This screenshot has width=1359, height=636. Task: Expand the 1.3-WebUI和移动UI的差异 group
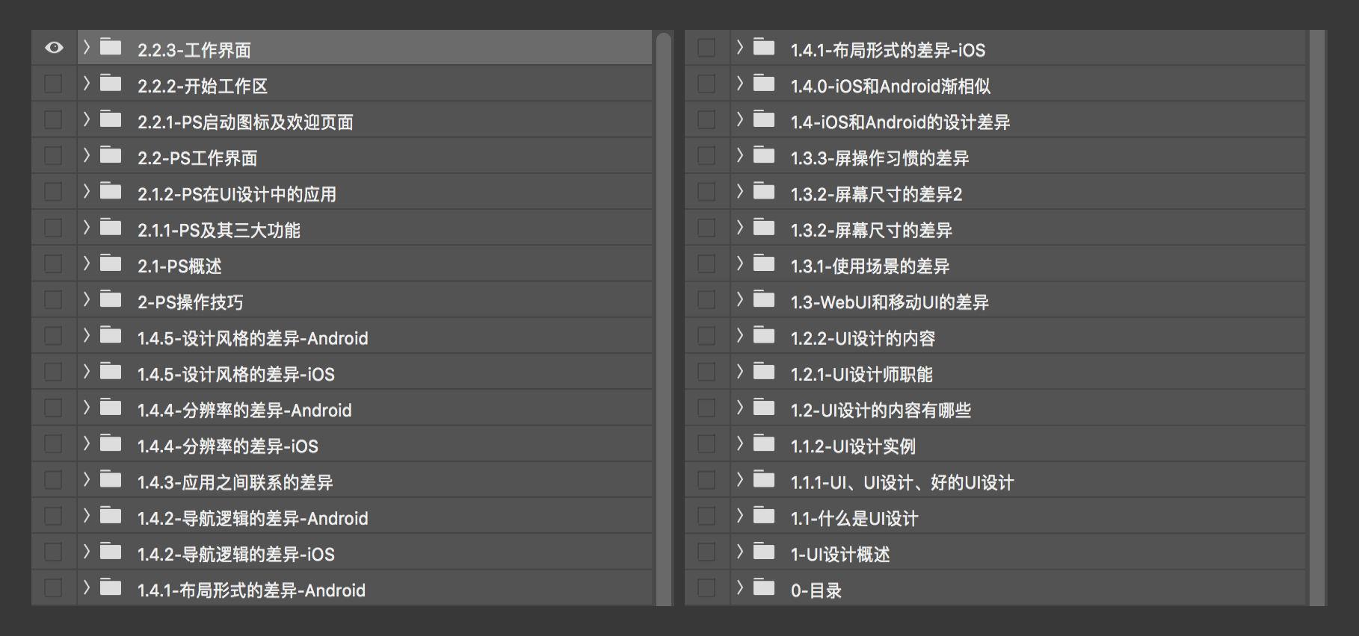[x=740, y=300]
